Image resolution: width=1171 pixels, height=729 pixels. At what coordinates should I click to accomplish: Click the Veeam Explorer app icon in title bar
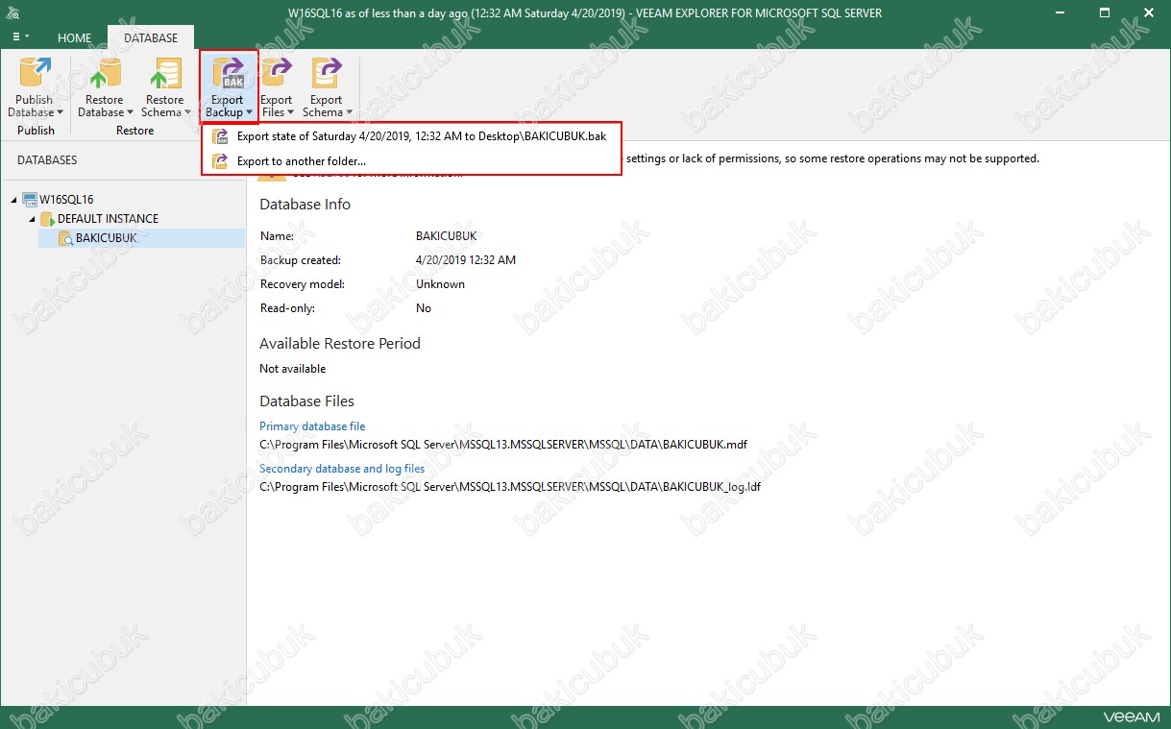[12, 12]
